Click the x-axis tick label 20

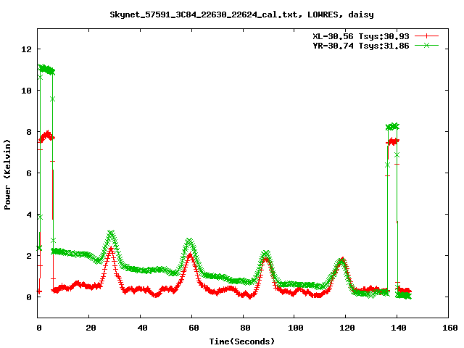[91, 328]
